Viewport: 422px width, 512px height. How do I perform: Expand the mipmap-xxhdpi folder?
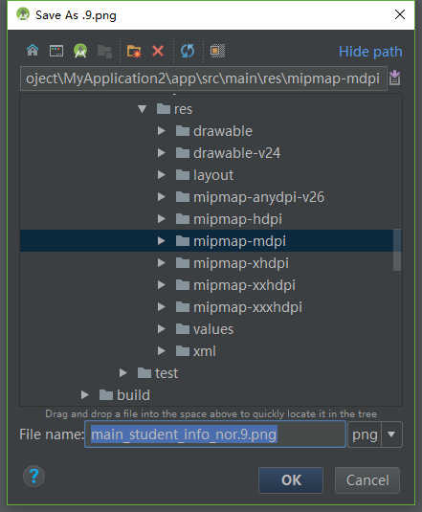[x=161, y=285]
